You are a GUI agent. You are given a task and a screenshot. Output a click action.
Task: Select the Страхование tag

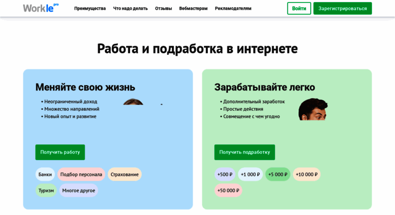125,174
